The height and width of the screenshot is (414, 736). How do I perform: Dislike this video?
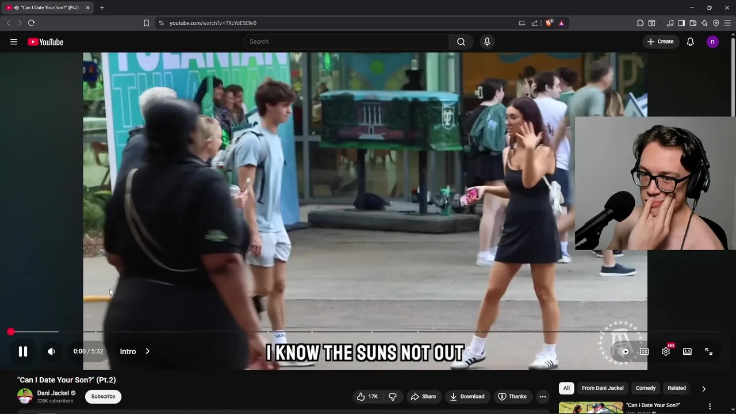pos(393,396)
